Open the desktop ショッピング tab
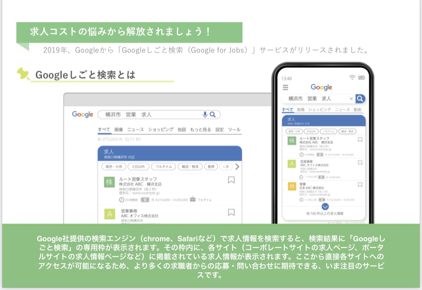This screenshot has width=422, height=290. click(x=161, y=130)
